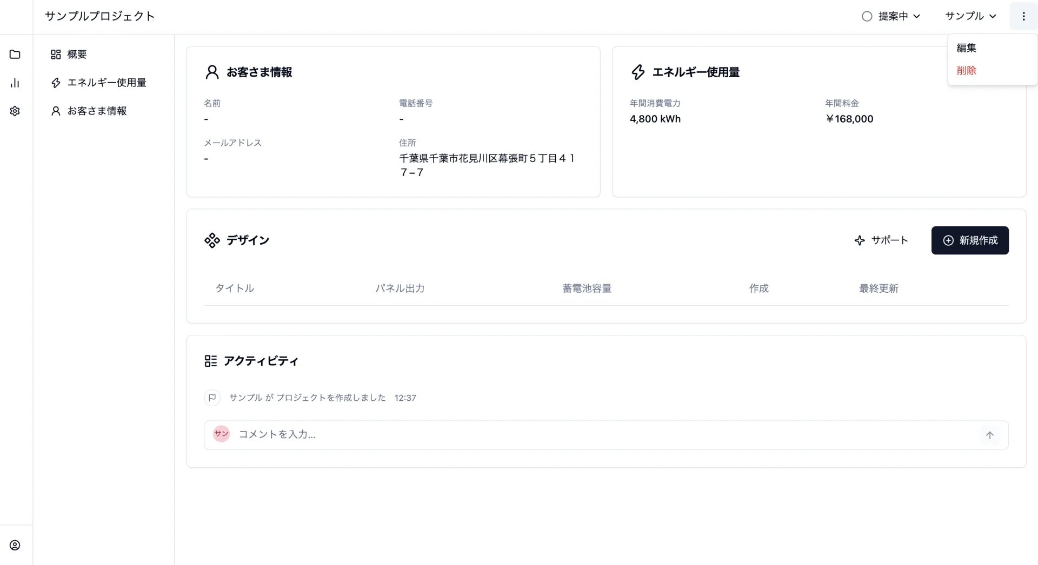Viewport: 1038px width, 565px height.
Task: Open the サンプル assignee dropdown
Action: (x=970, y=16)
